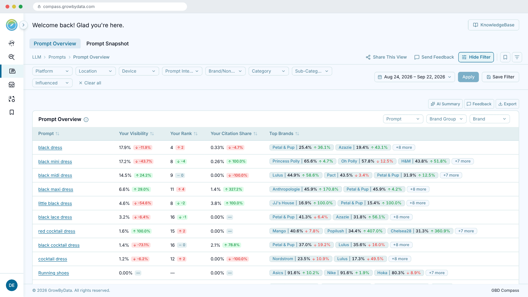This screenshot has width=528, height=297.
Task: Open the black cocktail dress prompt
Action: pyautogui.click(x=59, y=245)
